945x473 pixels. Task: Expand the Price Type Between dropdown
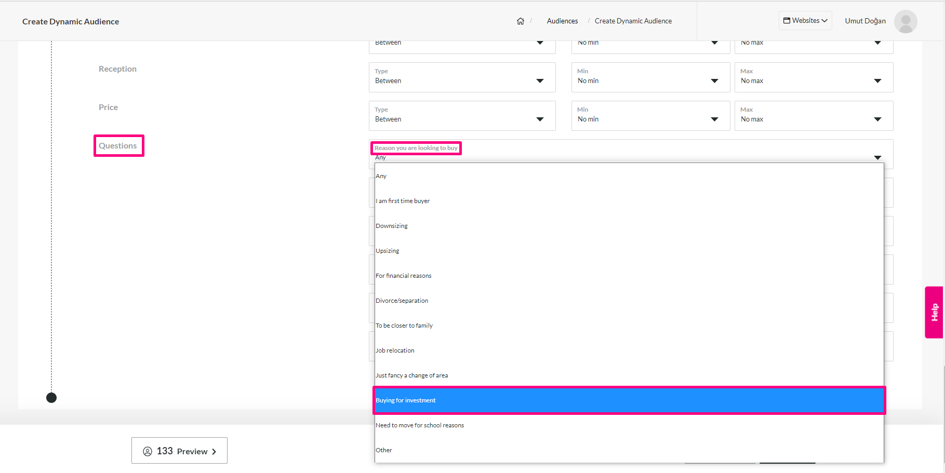(462, 116)
